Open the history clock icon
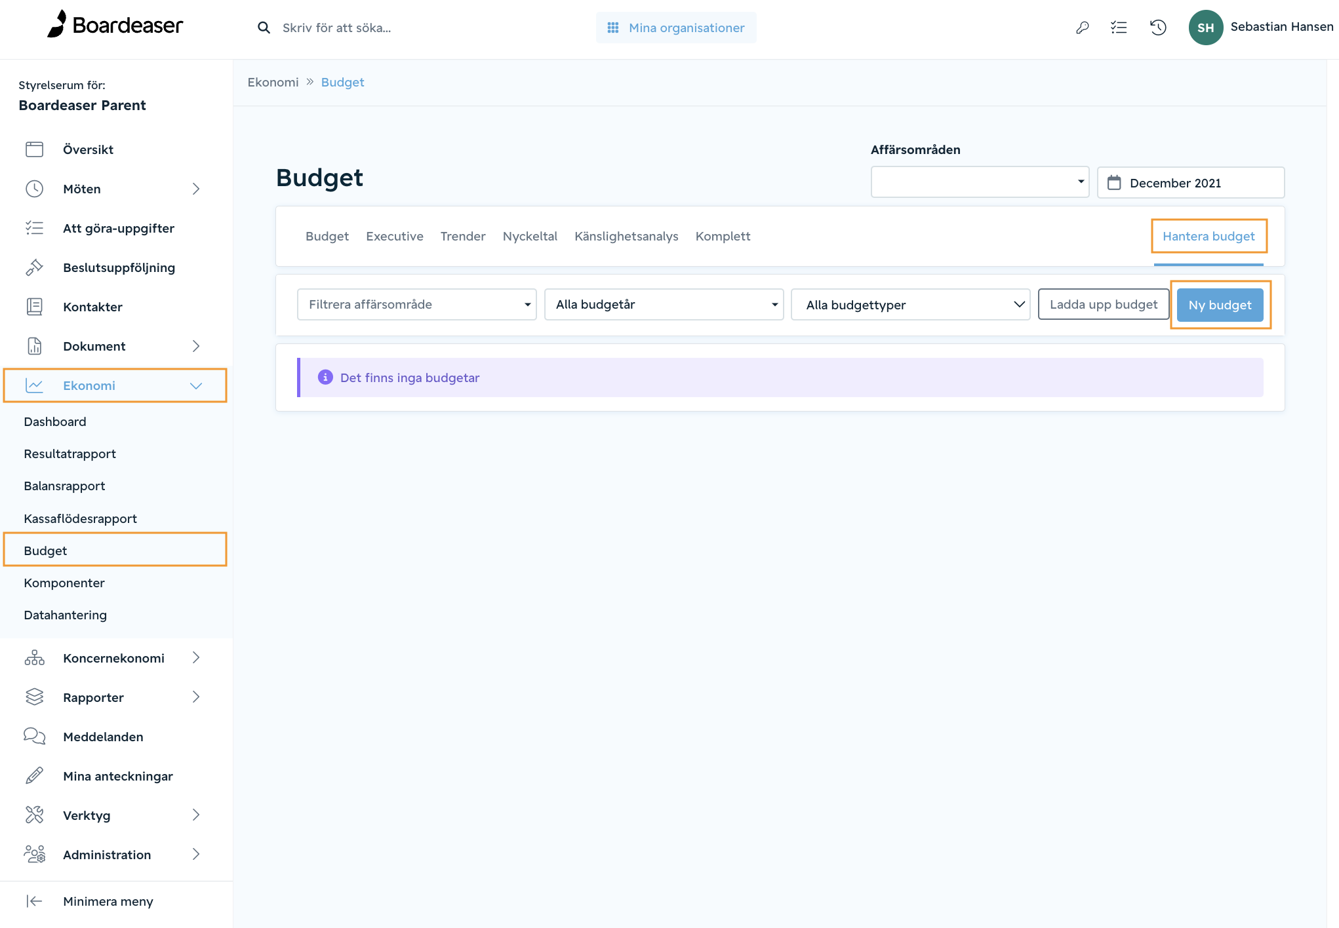 coord(1158,28)
